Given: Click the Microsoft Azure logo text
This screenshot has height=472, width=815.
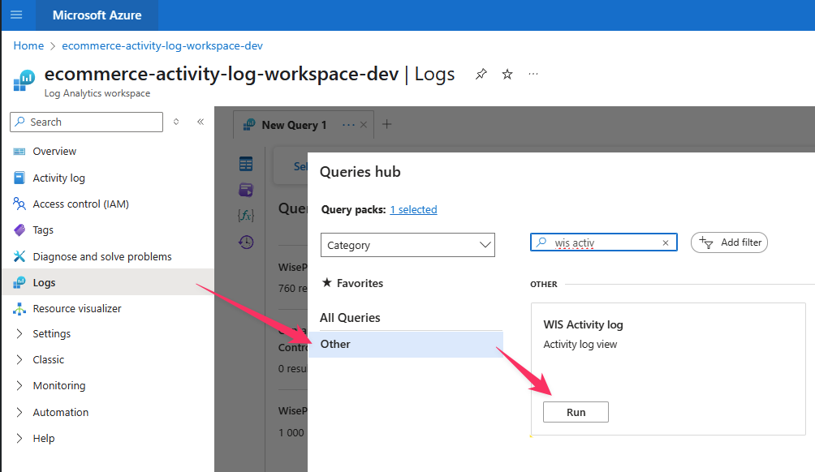Looking at the screenshot, I should tap(97, 15).
